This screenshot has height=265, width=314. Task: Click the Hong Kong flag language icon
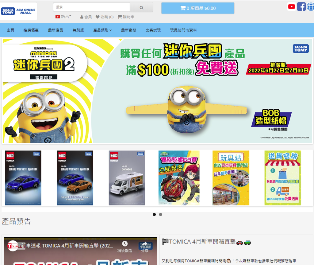(58, 17)
